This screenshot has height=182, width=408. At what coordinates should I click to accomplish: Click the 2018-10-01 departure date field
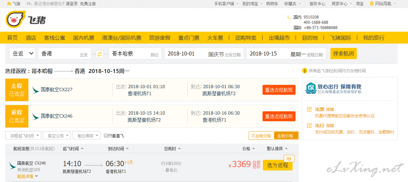click(204, 53)
